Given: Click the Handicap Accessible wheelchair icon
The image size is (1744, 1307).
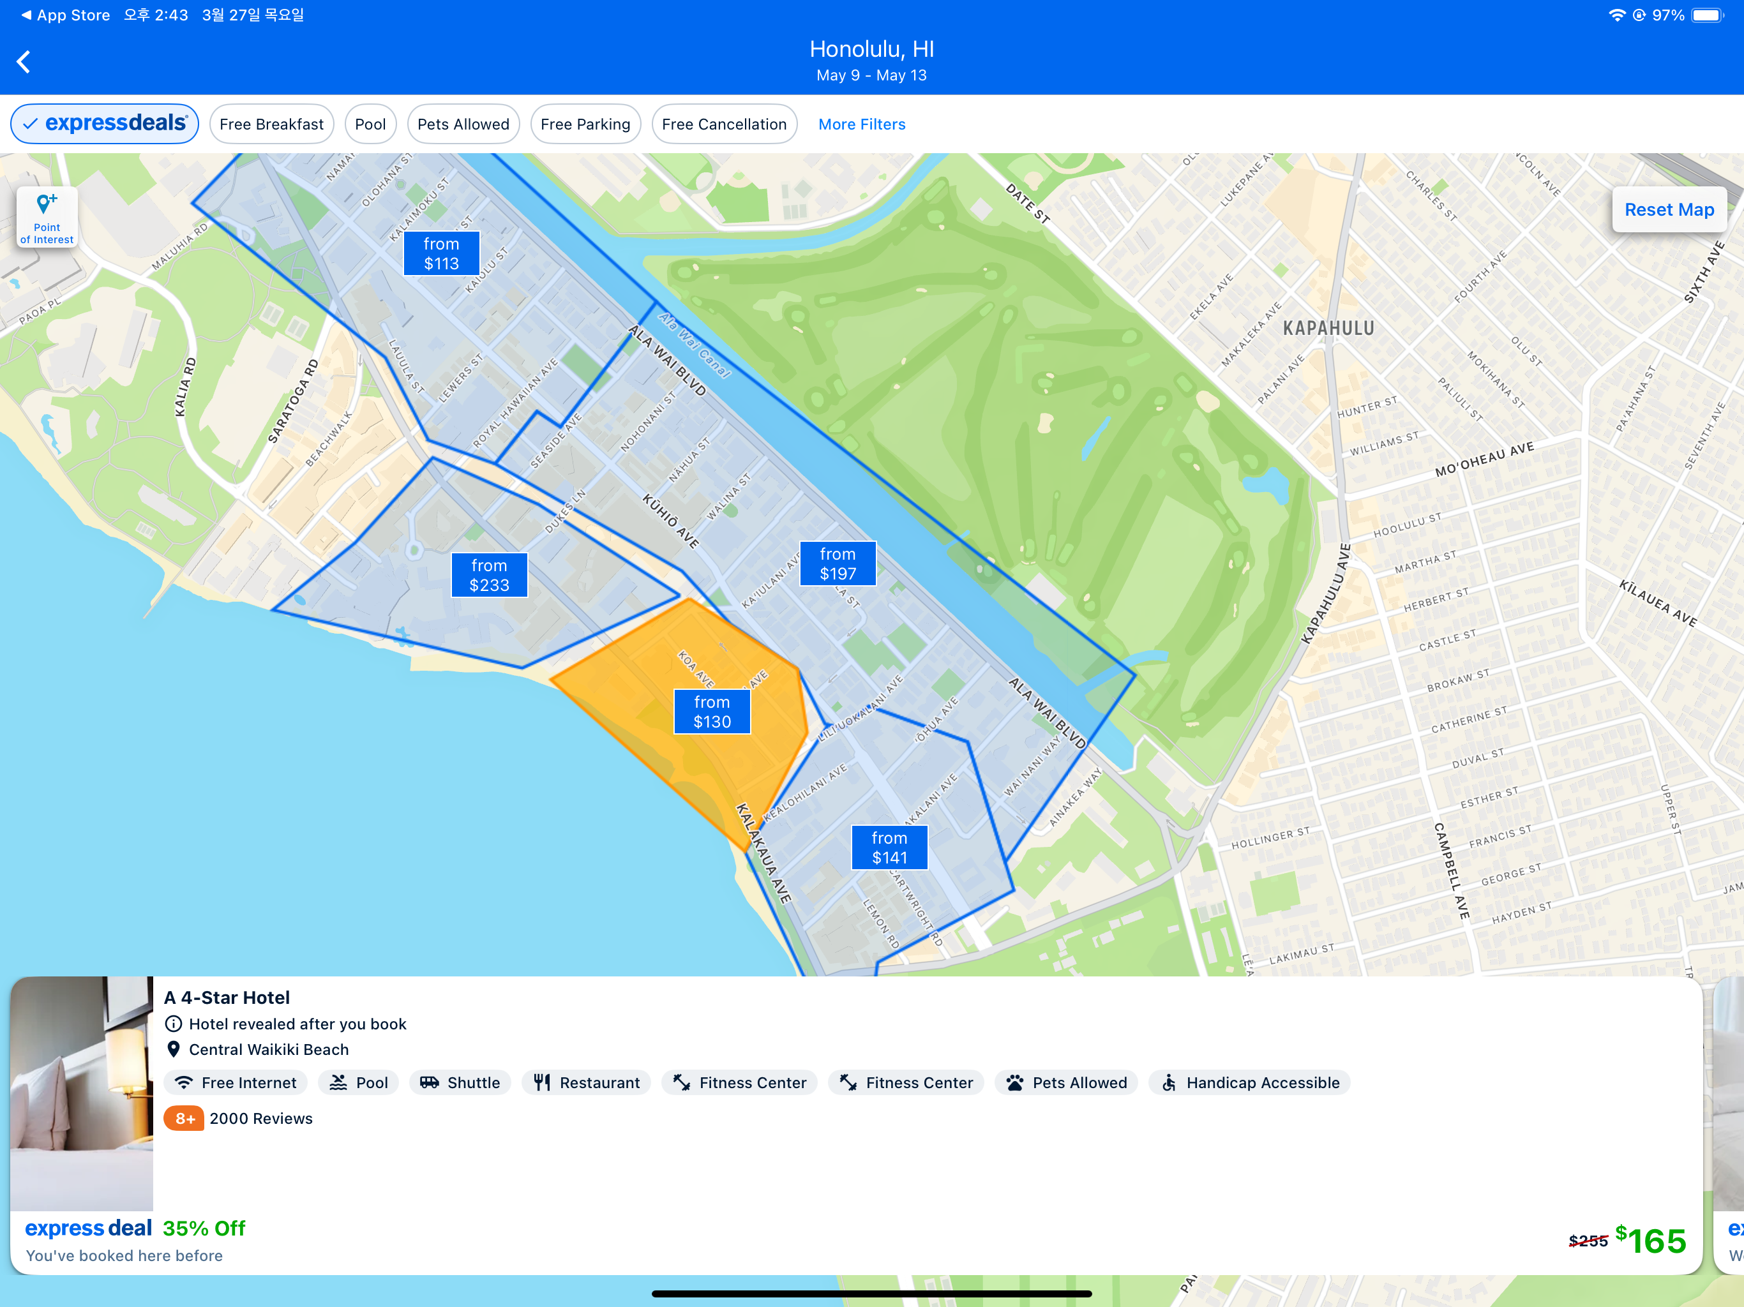Looking at the screenshot, I should (x=1169, y=1082).
